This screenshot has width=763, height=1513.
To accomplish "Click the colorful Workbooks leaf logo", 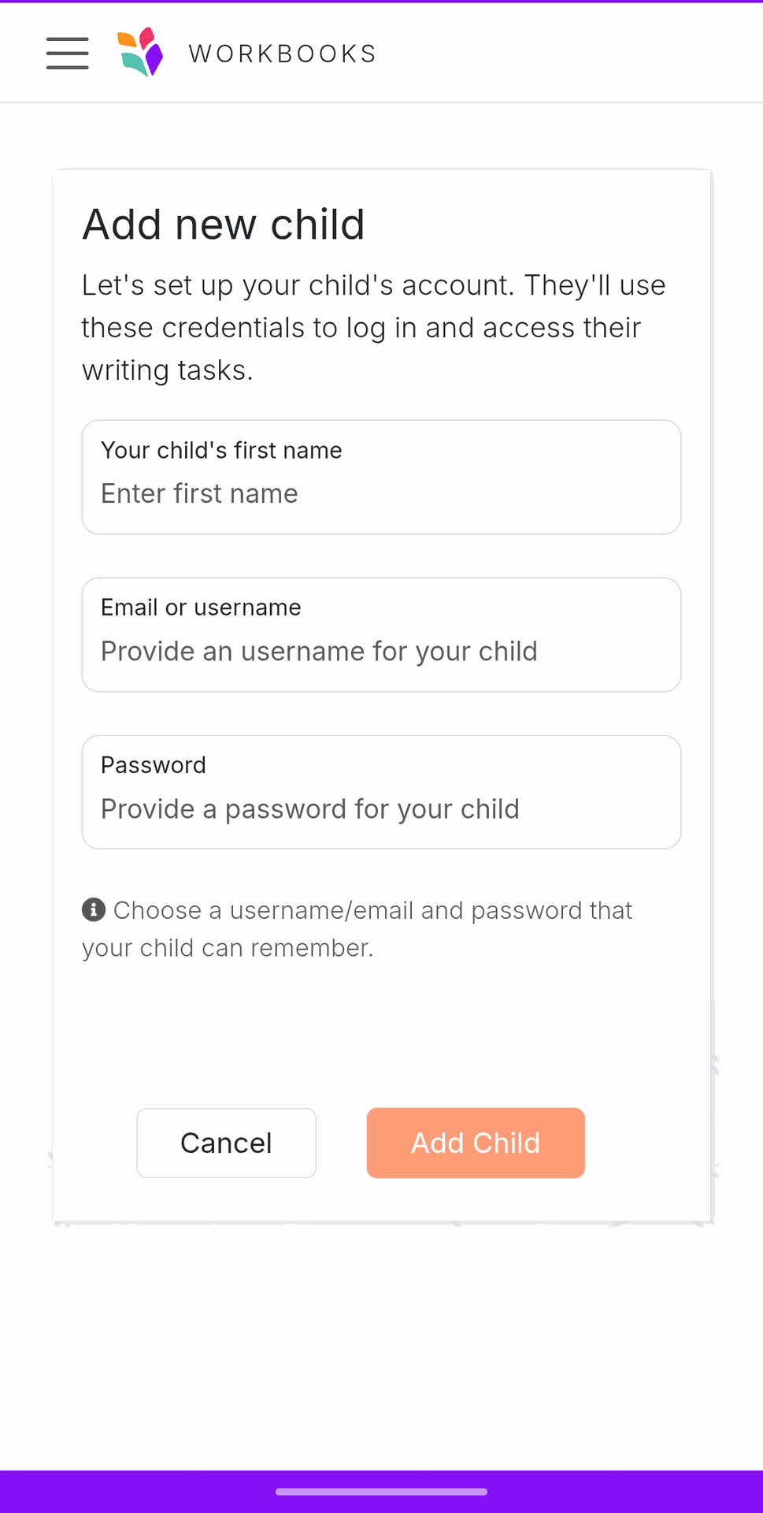I will pos(140,52).
